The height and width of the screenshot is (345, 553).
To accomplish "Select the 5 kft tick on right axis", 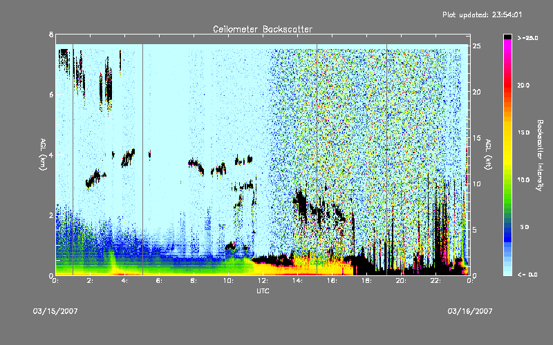I will [x=475, y=230].
